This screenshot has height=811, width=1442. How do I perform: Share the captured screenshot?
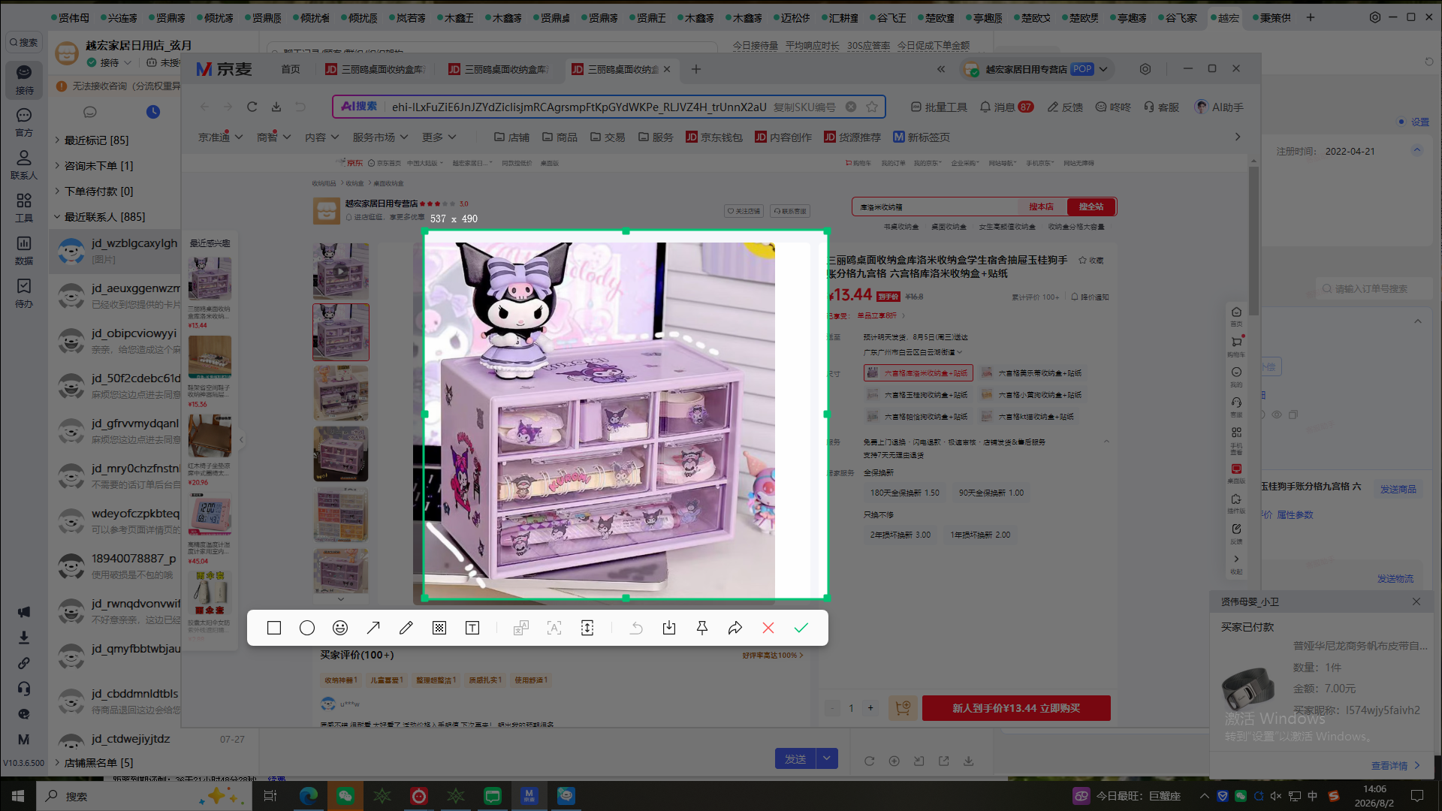[735, 628]
